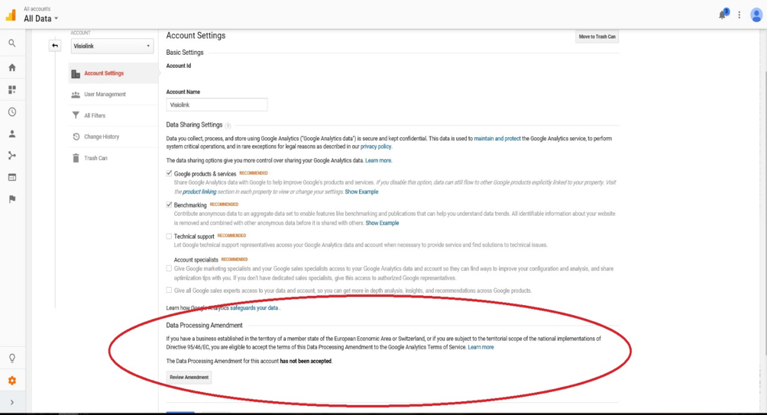Uncheck Google products & services checkbox
The height and width of the screenshot is (415, 767).
click(x=169, y=173)
